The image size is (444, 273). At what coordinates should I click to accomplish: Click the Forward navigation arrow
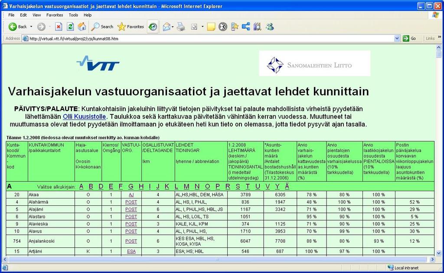click(x=41, y=26)
